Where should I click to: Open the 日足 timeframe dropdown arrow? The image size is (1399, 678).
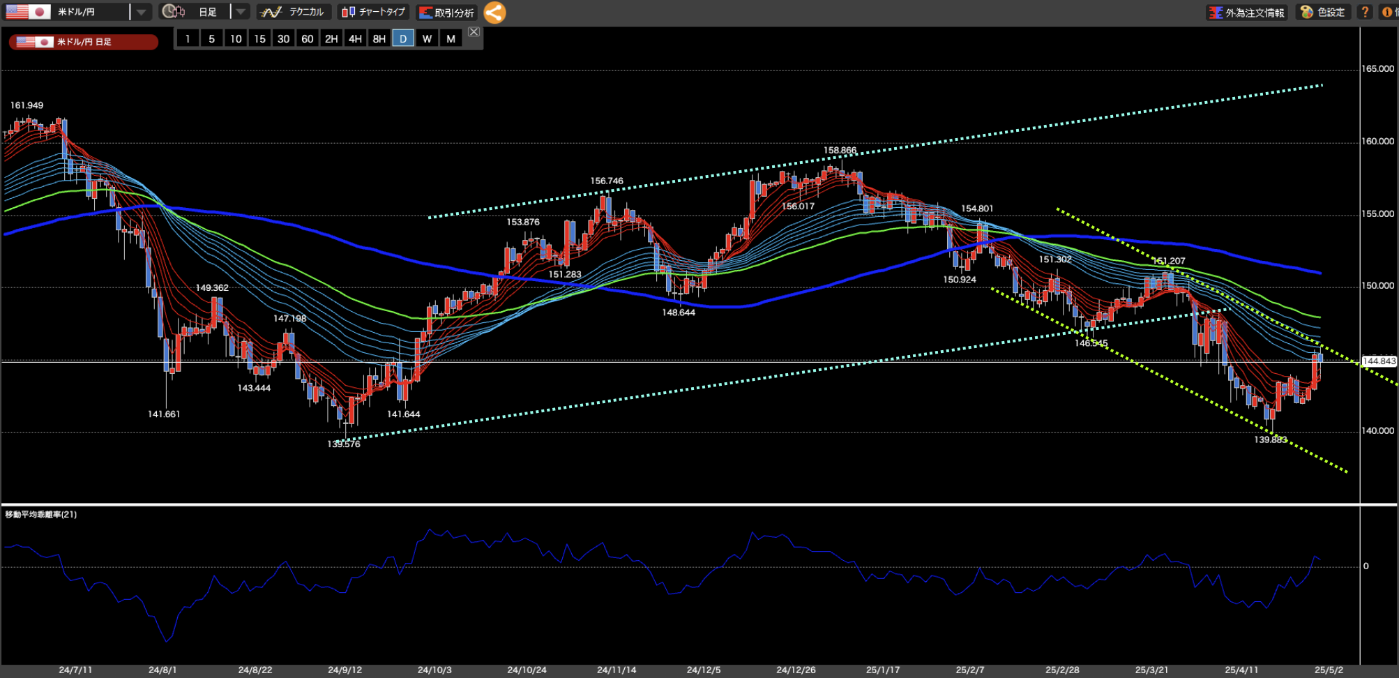pos(240,12)
